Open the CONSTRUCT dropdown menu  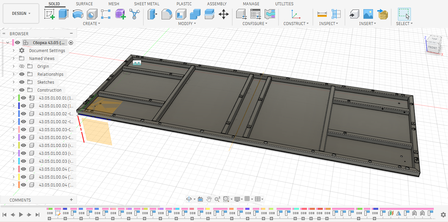tap(296, 23)
